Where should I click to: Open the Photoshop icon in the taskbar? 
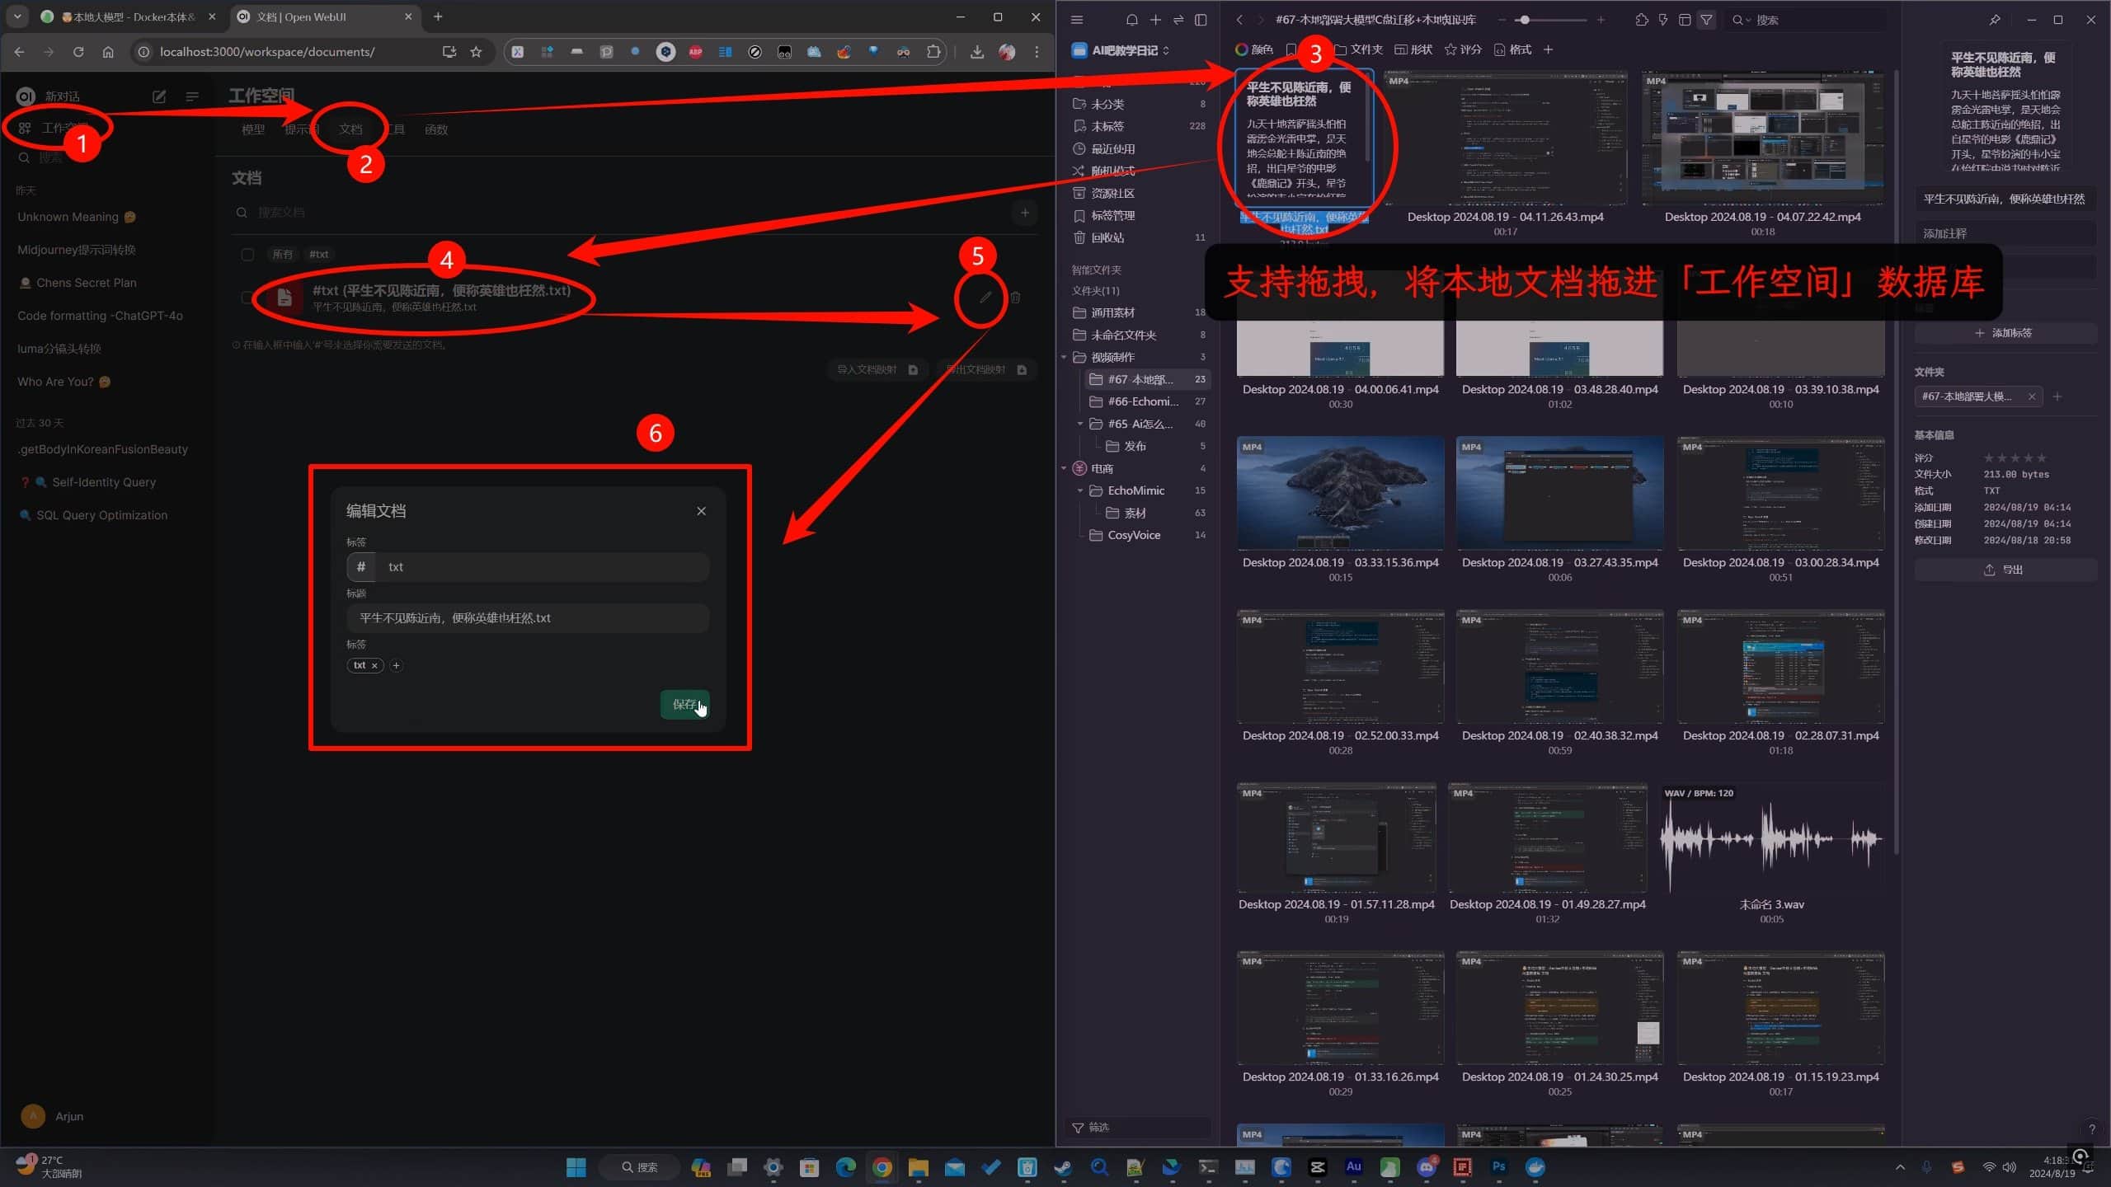[1498, 1166]
